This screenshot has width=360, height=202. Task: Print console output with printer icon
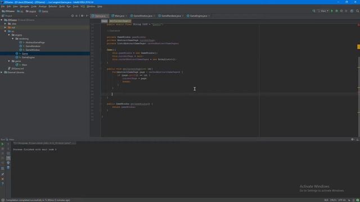click(8, 163)
